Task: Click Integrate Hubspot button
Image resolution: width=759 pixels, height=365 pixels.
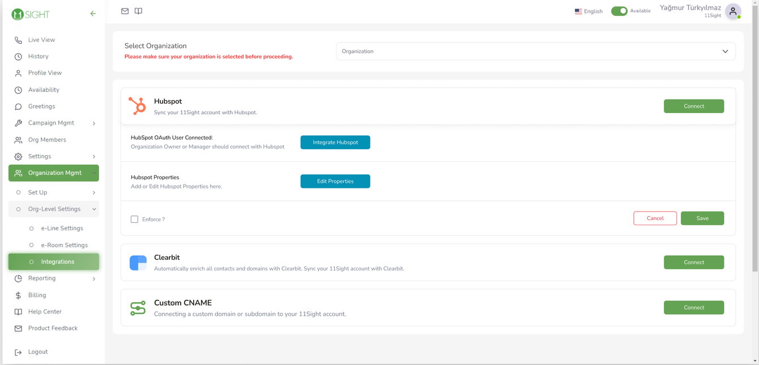Action: [x=335, y=143]
